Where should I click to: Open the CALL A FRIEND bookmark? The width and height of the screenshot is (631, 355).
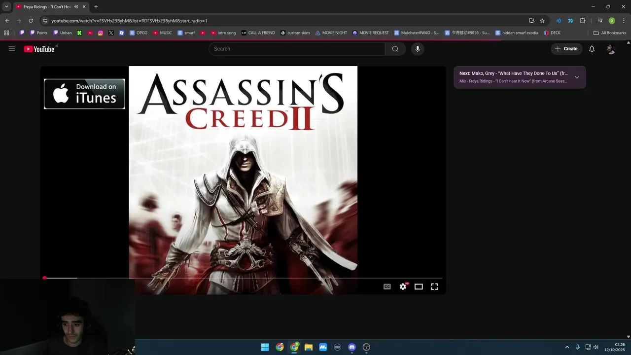(258, 33)
